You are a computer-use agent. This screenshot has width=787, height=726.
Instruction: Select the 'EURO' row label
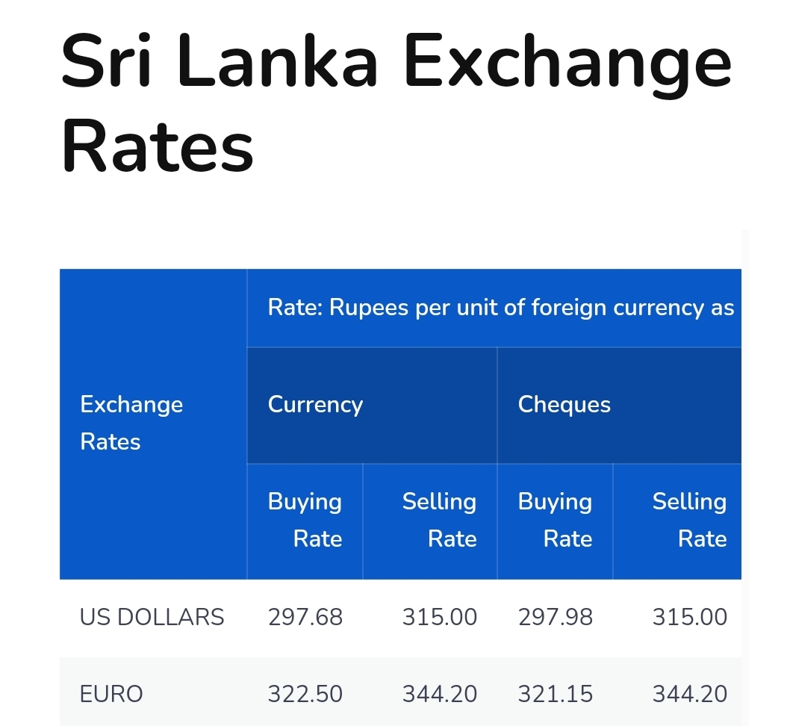[111, 694]
